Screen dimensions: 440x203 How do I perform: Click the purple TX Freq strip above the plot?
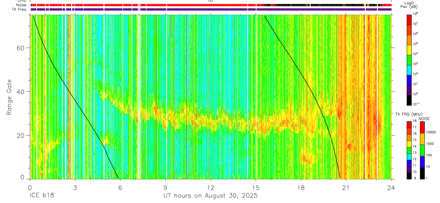click(211, 9)
